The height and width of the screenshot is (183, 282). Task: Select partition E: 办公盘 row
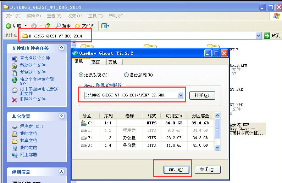(147, 138)
